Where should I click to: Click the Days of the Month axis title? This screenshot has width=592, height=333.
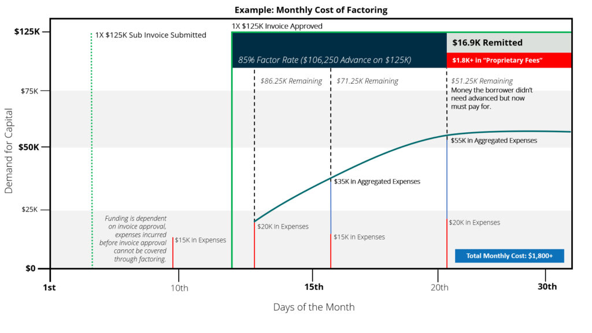(x=314, y=307)
